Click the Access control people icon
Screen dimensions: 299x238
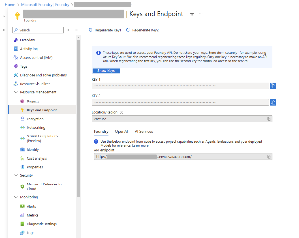[16, 57]
